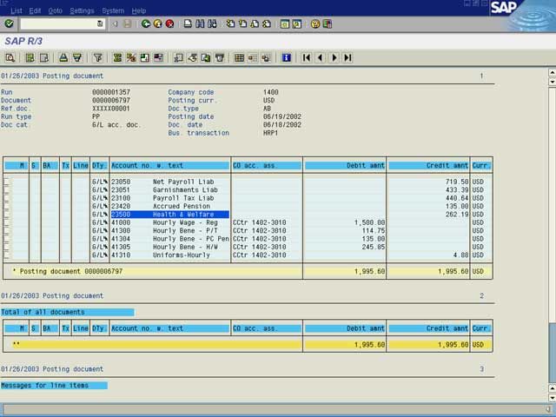Tick checkbox in Net Payroll Liab row

click(x=7, y=182)
